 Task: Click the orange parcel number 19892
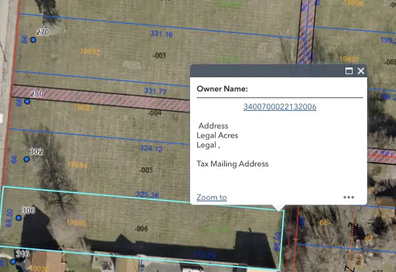tap(89, 51)
